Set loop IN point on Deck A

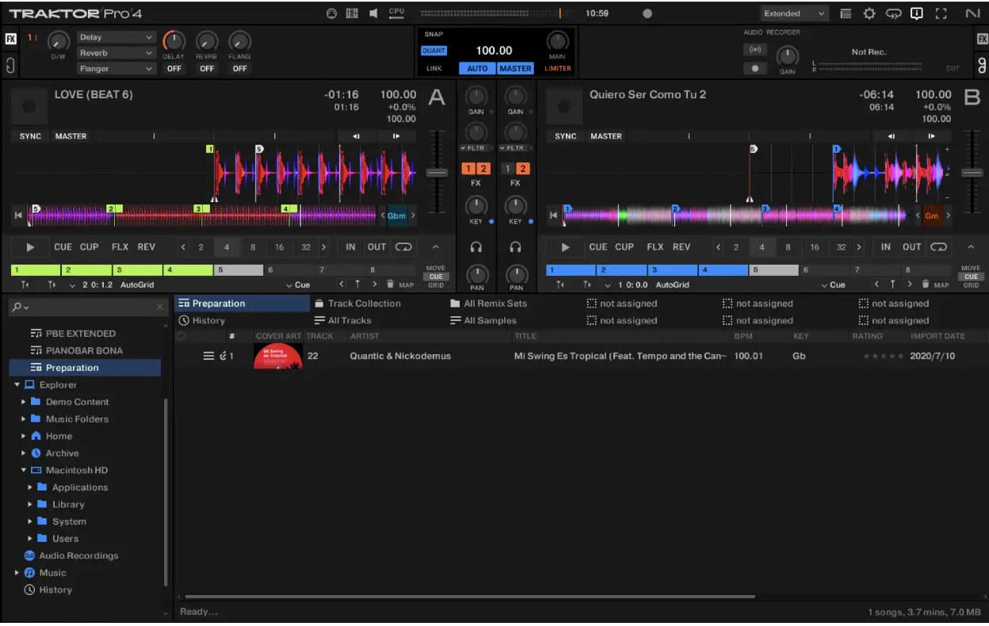point(350,247)
